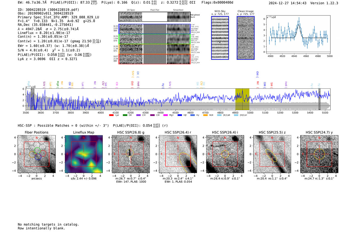Click the Smoothed column header
The image size is (356, 242).
[x=178, y=10]
